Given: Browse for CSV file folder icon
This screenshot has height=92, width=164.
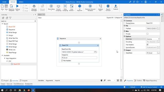Looking at the screenshot, I should tap(96, 52).
